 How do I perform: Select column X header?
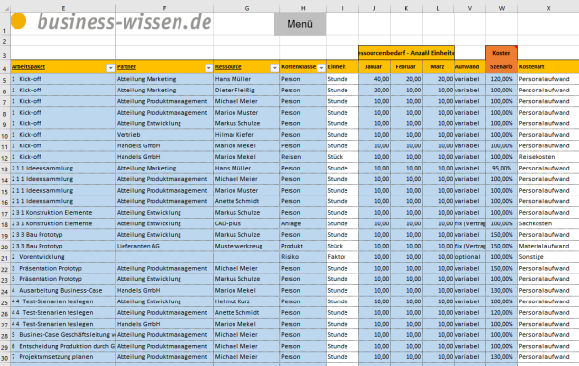coord(548,8)
